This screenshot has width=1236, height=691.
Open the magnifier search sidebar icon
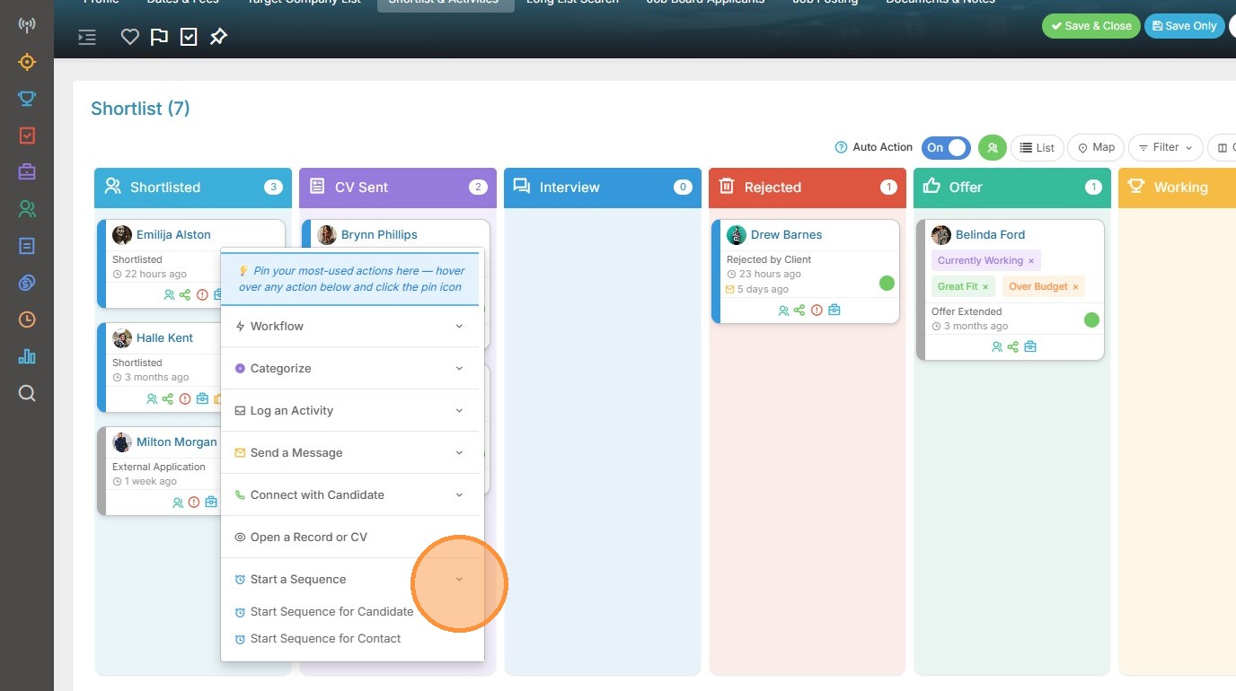pyautogui.click(x=27, y=393)
